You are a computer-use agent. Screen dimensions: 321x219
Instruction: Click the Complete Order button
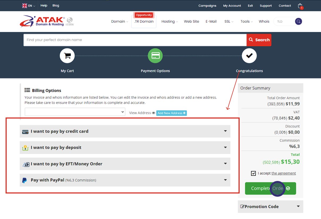point(270,188)
